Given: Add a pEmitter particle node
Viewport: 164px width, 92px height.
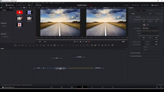Looking at the screenshot, I should pos(81,45).
